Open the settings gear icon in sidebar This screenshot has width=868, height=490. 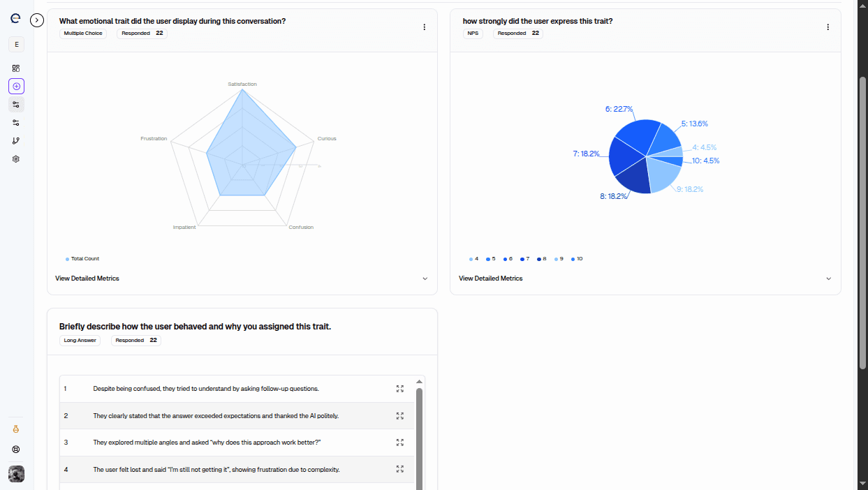pos(16,159)
